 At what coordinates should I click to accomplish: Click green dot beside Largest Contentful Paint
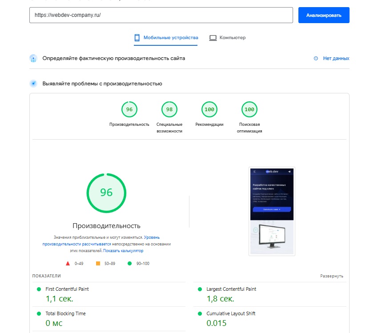[x=200, y=289]
